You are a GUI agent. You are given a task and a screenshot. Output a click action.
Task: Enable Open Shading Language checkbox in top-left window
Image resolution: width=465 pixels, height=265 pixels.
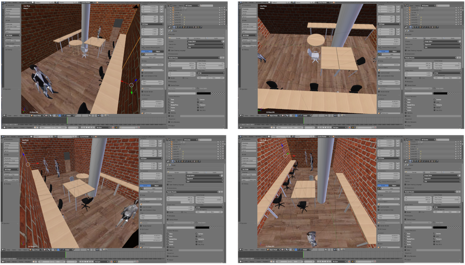click(170, 50)
